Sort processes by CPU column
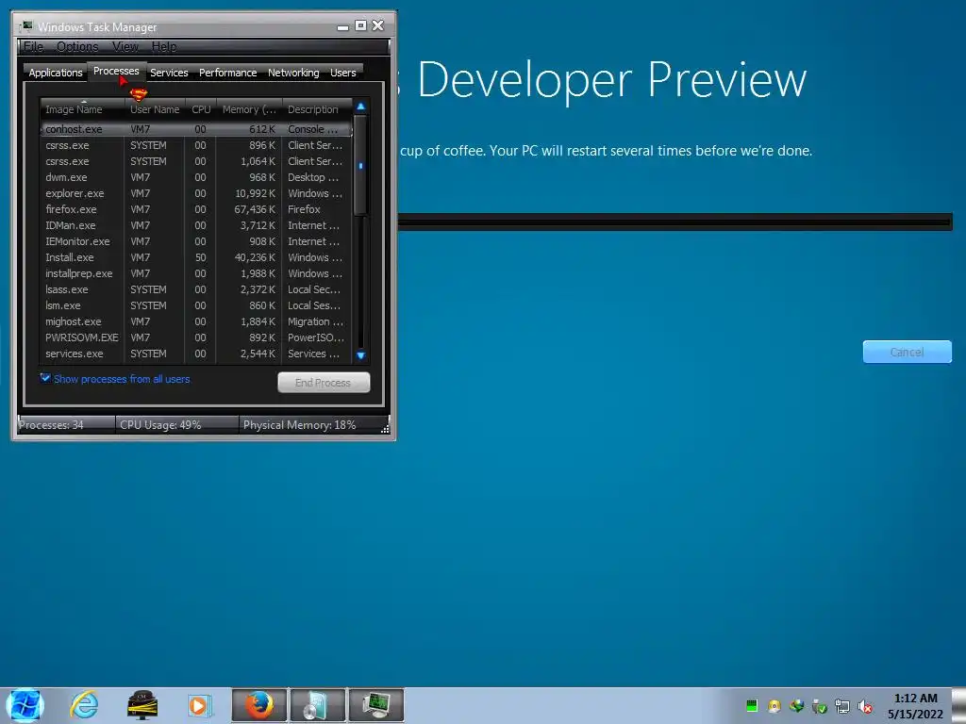Screen dimensions: 966x724 click(x=201, y=109)
